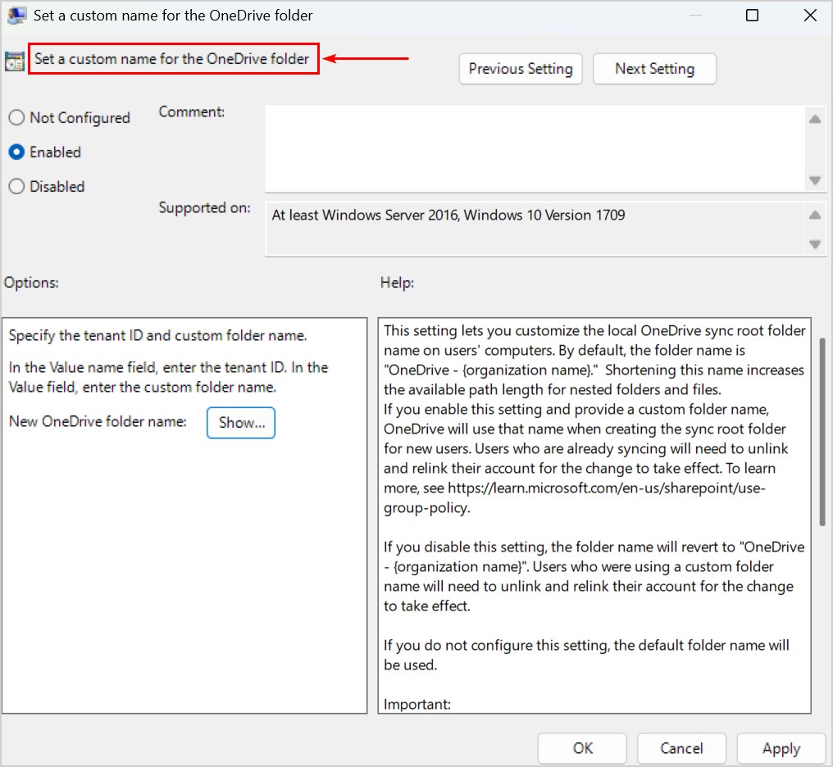This screenshot has width=833, height=767.
Task: Click inside the Comment text box
Action: pyautogui.click(x=535, y=148)
